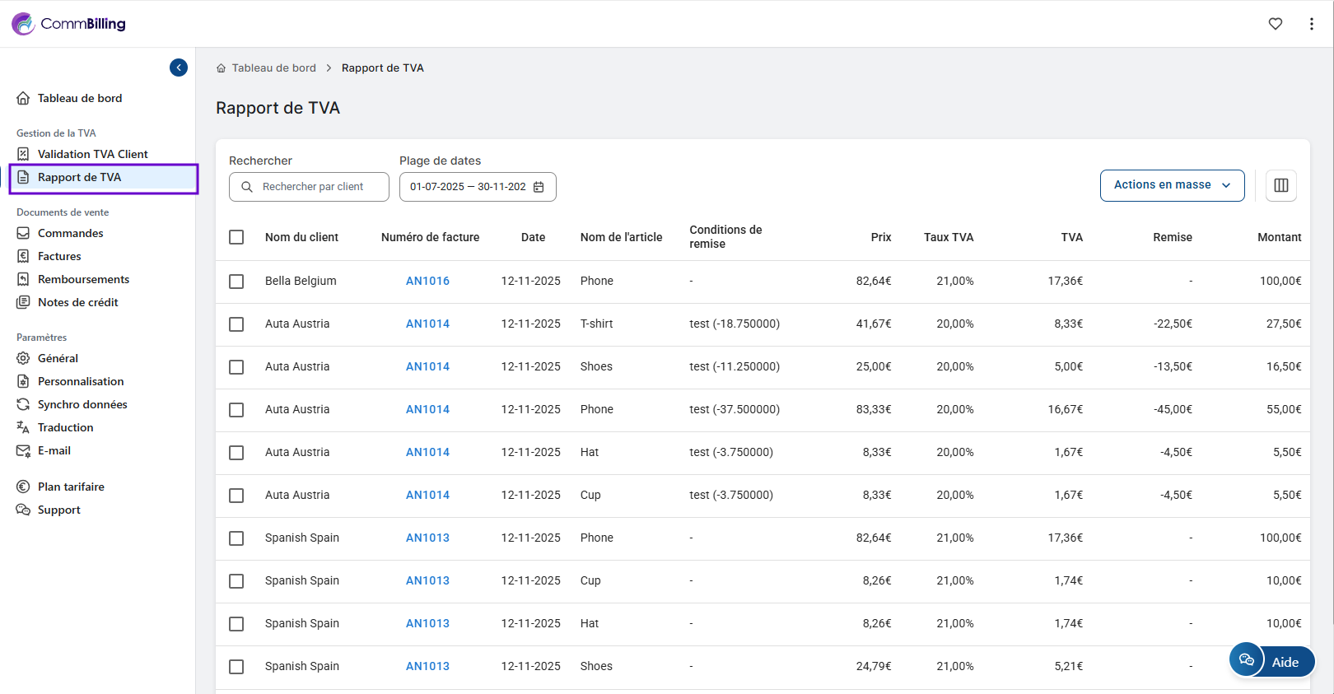Expand the Actions en masse dropdown
The width and height of the screenshot is (1334, 694).
pos(1172,185)
